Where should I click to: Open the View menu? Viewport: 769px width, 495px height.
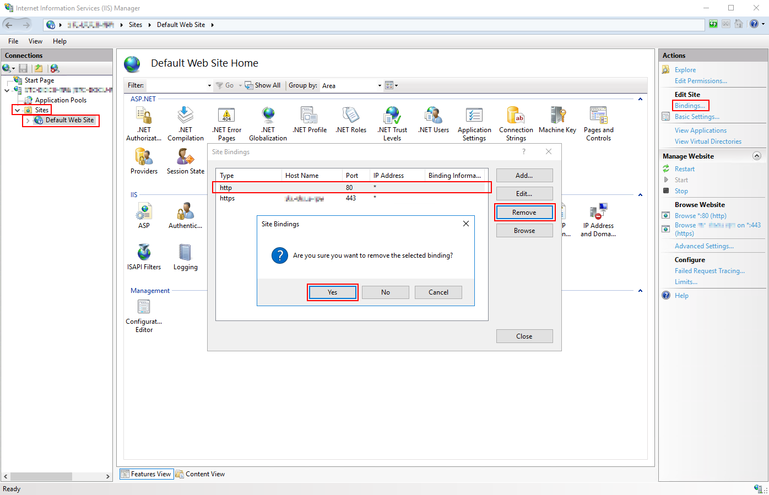[35, 41]
